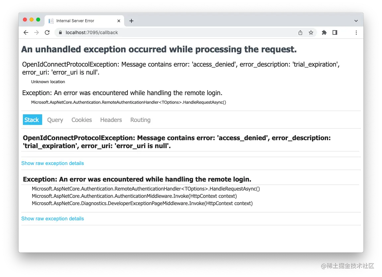Close the Internal Server Error tab
Screen dimensions: 382x277
[118, 21]
